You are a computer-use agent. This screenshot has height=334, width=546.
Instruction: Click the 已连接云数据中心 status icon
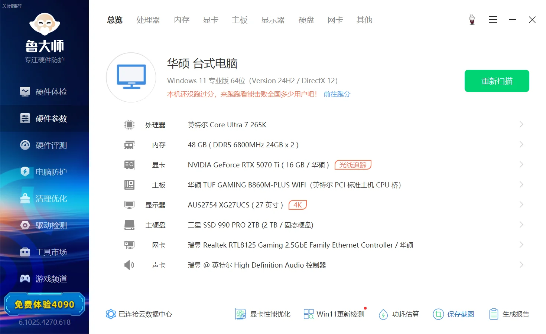point(110,314)
